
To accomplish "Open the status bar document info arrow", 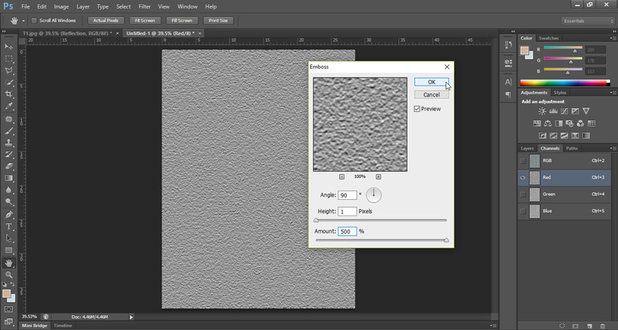I will [x=131, y=317].
